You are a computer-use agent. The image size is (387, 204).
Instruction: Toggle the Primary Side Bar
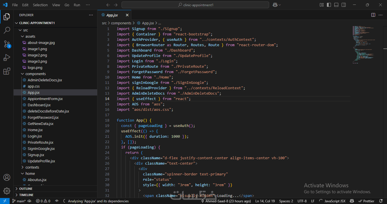pos(329,5)
